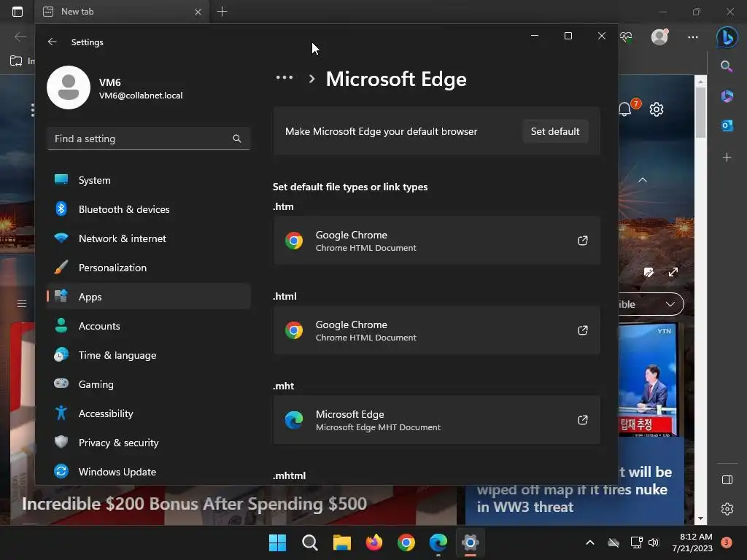Click Google Chrome icon in .htm row

294,241
